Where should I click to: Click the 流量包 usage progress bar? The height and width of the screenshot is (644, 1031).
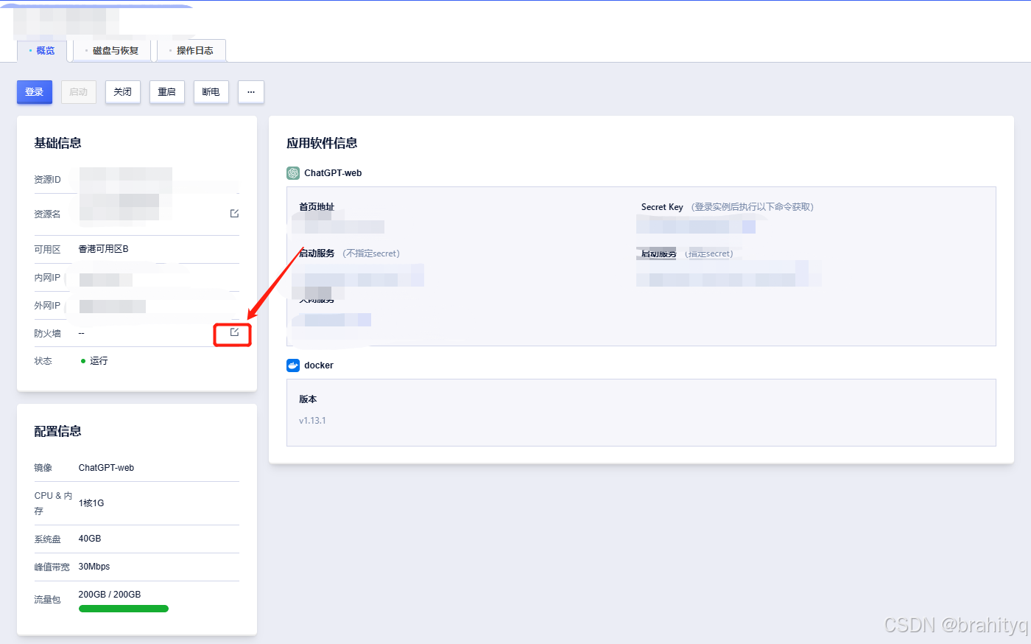pyautogui.click(x=123, y=608)
